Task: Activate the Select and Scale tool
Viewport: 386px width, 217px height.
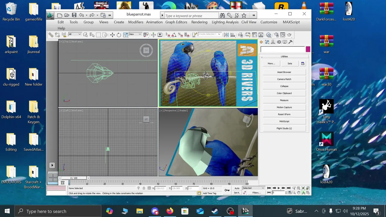Action: click(x=125, y=35)
